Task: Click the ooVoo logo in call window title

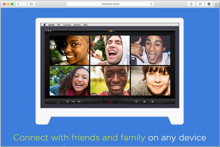Action: pyautogui.click(x=111, y=31)
